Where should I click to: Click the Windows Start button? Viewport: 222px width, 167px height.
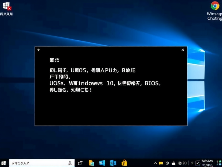coord(4,163)
